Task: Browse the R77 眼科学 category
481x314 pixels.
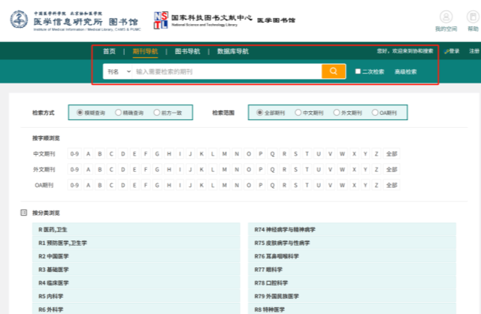Action: click(271, 269)
